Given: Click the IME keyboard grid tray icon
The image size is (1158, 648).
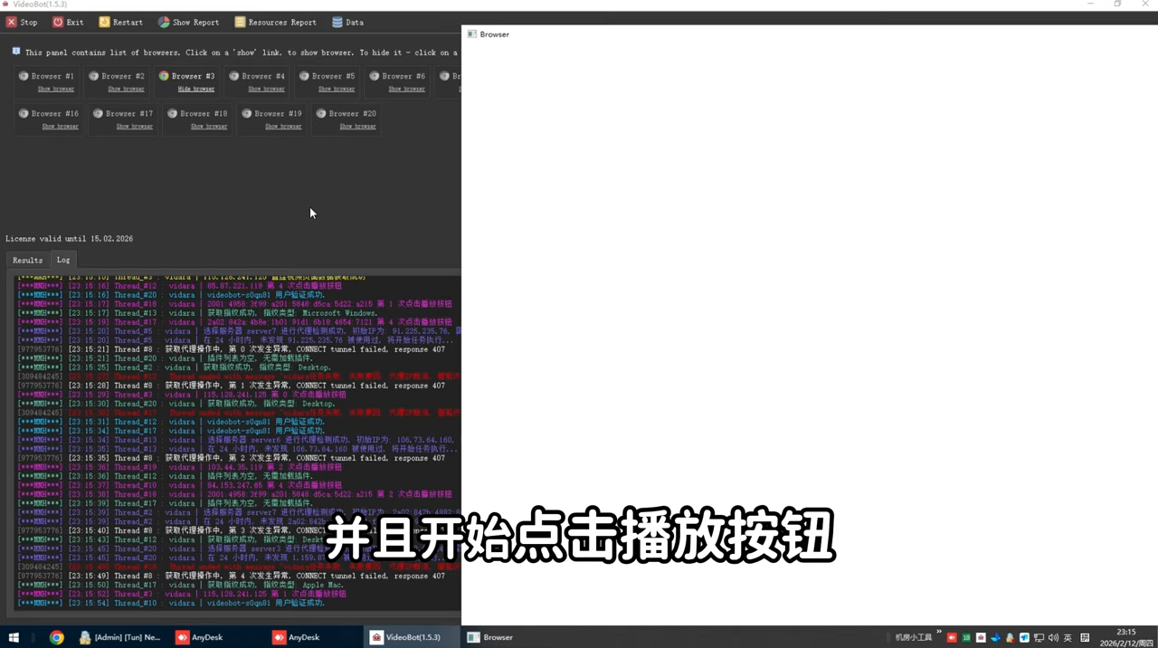Looking at the screenshot, I should point(1085,638).
